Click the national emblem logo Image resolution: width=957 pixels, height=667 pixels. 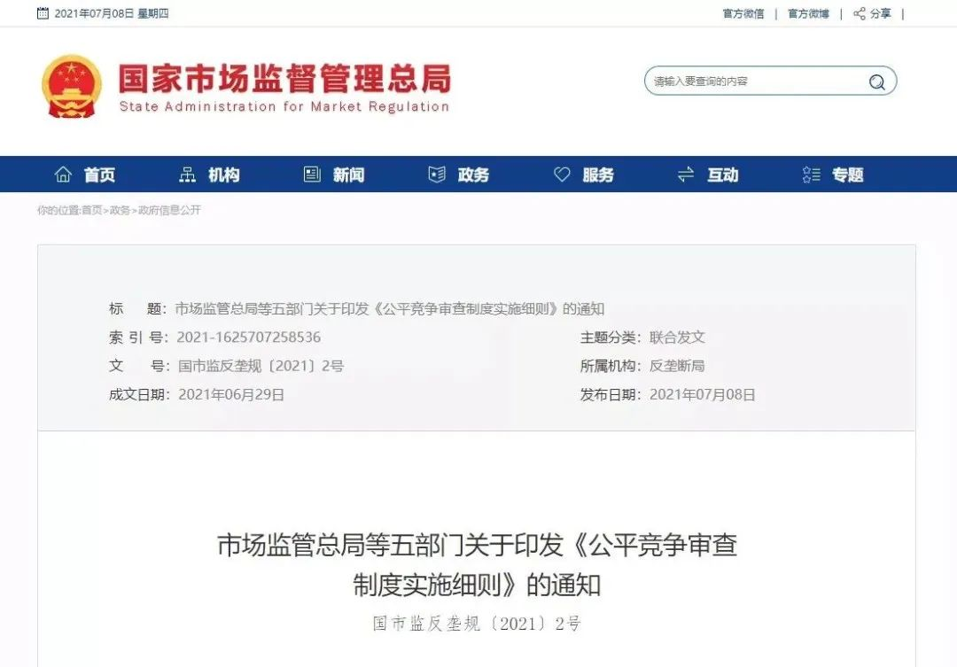(x=72, y=86)
